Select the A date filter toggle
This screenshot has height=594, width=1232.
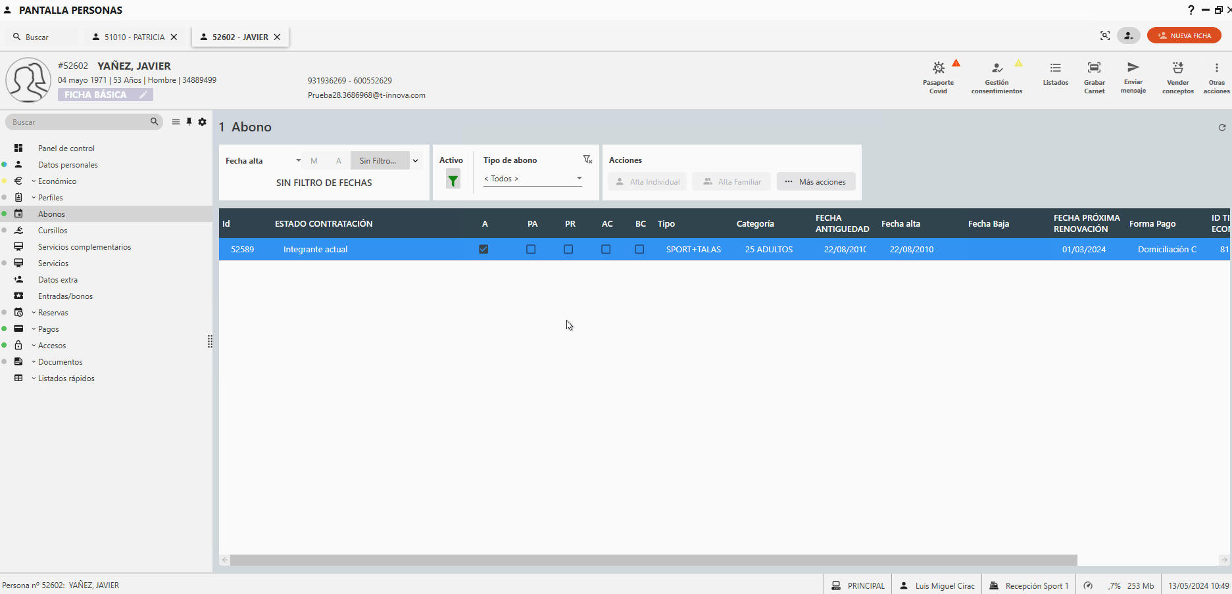coord(339,160)
